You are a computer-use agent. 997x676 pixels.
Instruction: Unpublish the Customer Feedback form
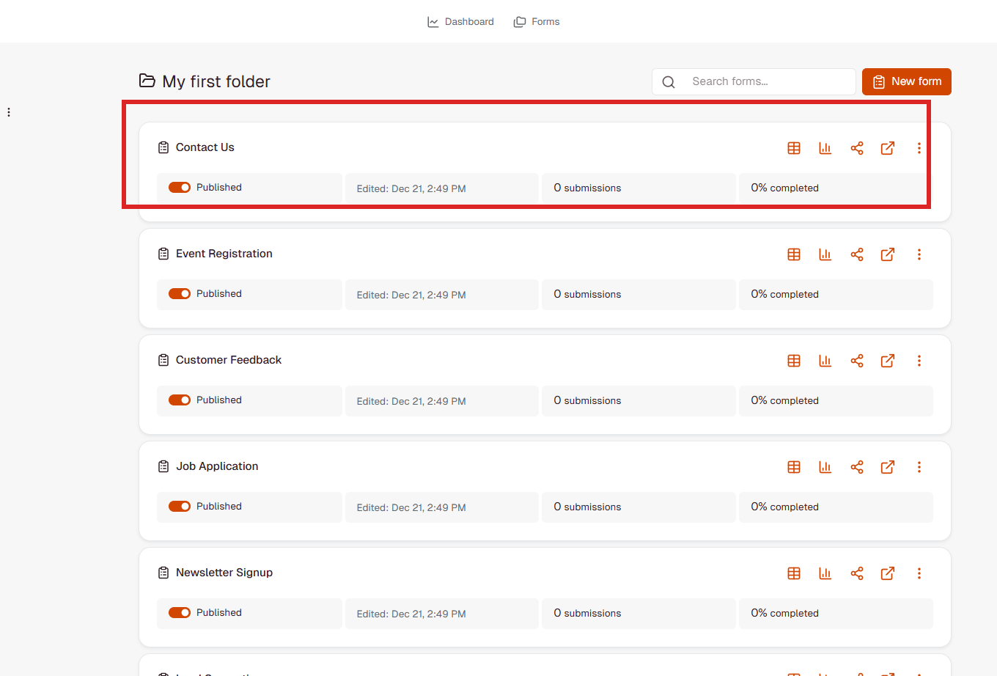point(180,400)
